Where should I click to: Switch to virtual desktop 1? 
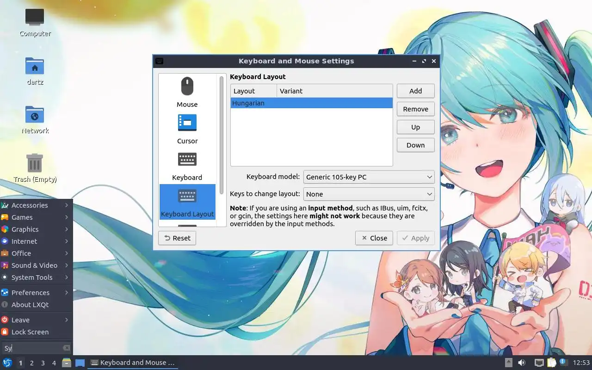[x=20, y=363]
